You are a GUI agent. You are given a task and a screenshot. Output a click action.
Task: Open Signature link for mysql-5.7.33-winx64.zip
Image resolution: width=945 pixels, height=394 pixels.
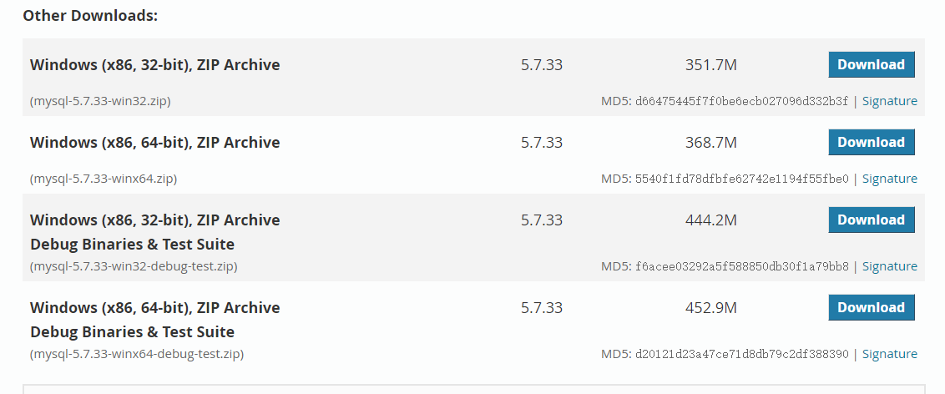click(890, 179)
